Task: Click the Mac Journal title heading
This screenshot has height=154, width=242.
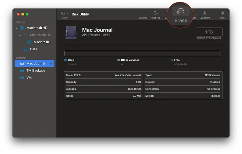Action: 97,30
